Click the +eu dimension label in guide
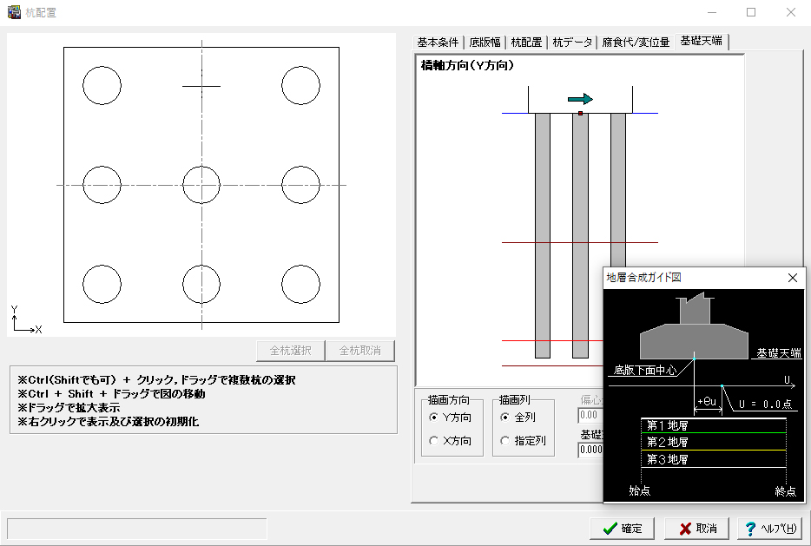Screen dimensions: 811x546 tap(707, 401)
